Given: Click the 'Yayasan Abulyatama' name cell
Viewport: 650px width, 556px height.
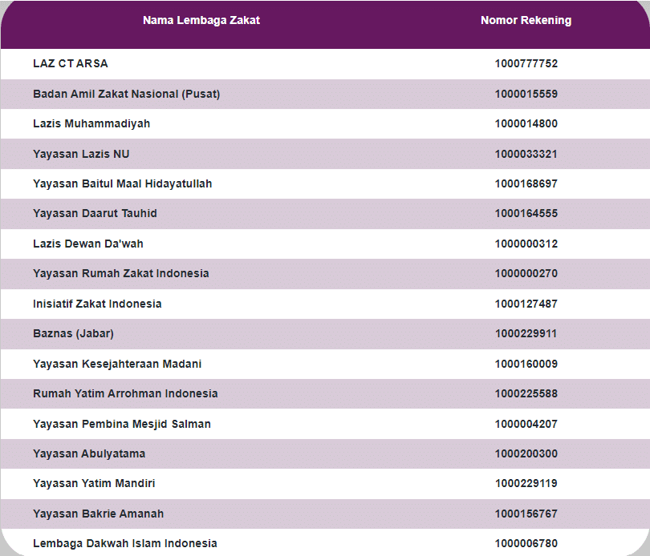Looking at the screenshot, I should [89, 453].
